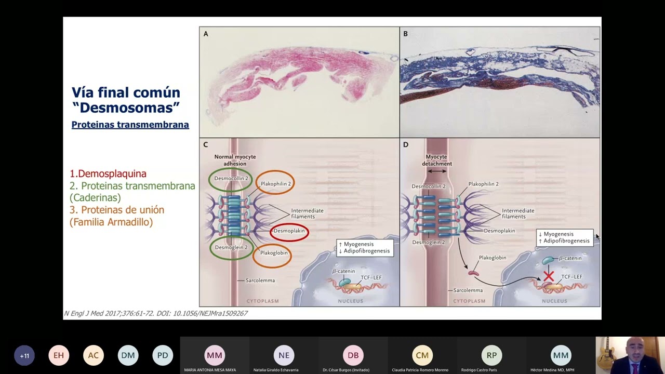Click Natalia Giraldo Echavarria name label
Image resolution: width=665 pixels, height=374 pixels.
276,370
